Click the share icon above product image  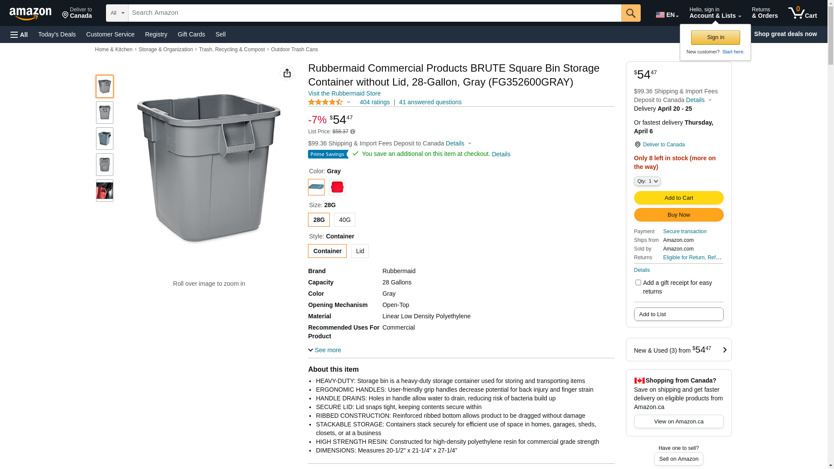[x=287, y=73]
